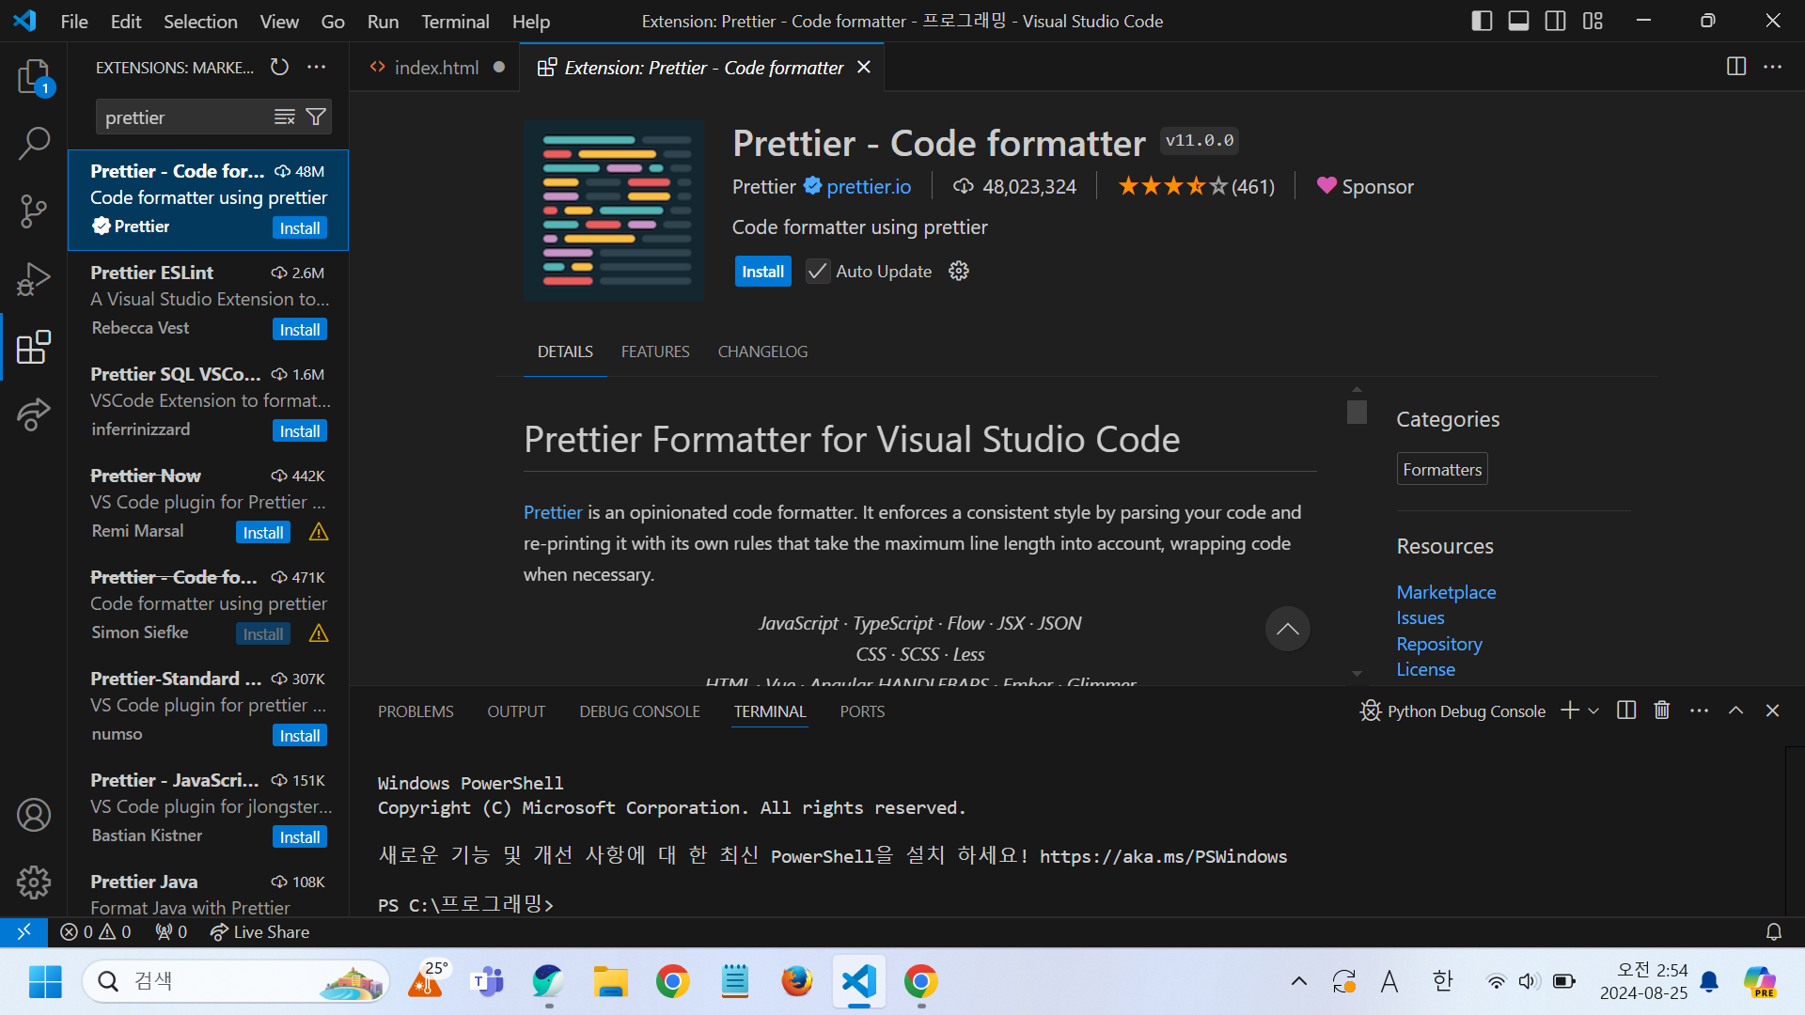Open the Explorer view in activity bar
The image size is (1805, 1015).
click(x=34, y=76)
